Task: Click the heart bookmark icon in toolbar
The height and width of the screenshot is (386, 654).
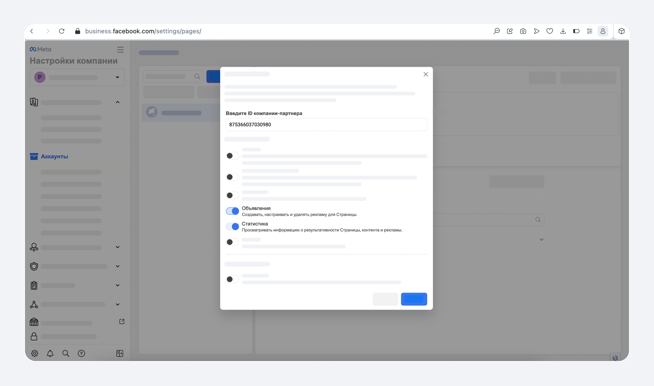Action: [550, 31]
